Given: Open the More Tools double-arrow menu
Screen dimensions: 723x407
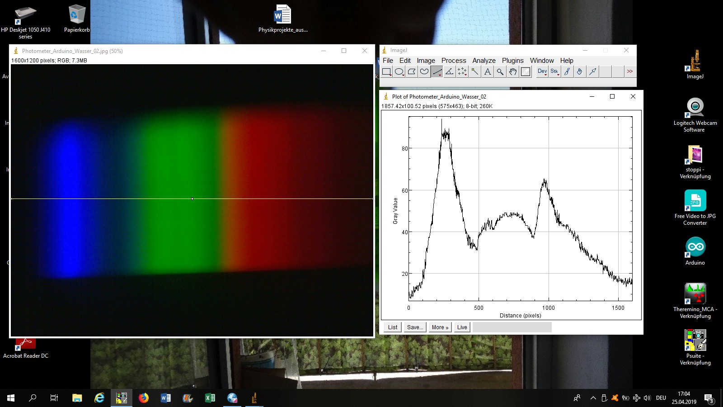Looking at the screenshot, I should 630,71.
